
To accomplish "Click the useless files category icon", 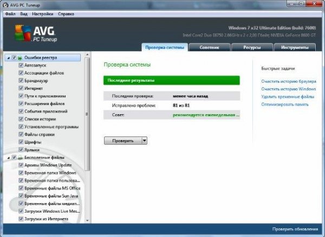I will click(x=20, y=157).
